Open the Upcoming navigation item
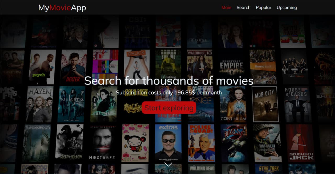 287,8
